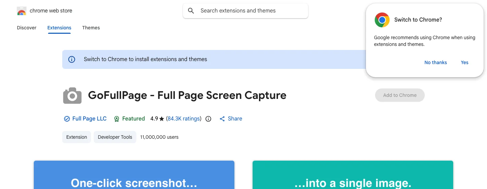Click the star next to 4.9 rating
The image size is (487, 189).
162,119
